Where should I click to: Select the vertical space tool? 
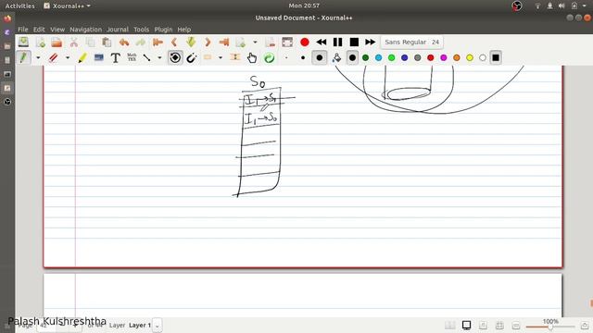point(235,57)
